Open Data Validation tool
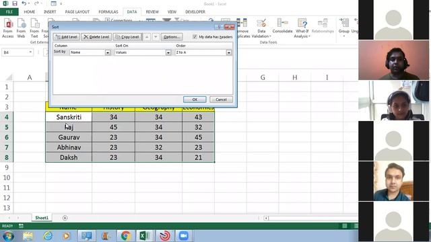 [261, 28]
